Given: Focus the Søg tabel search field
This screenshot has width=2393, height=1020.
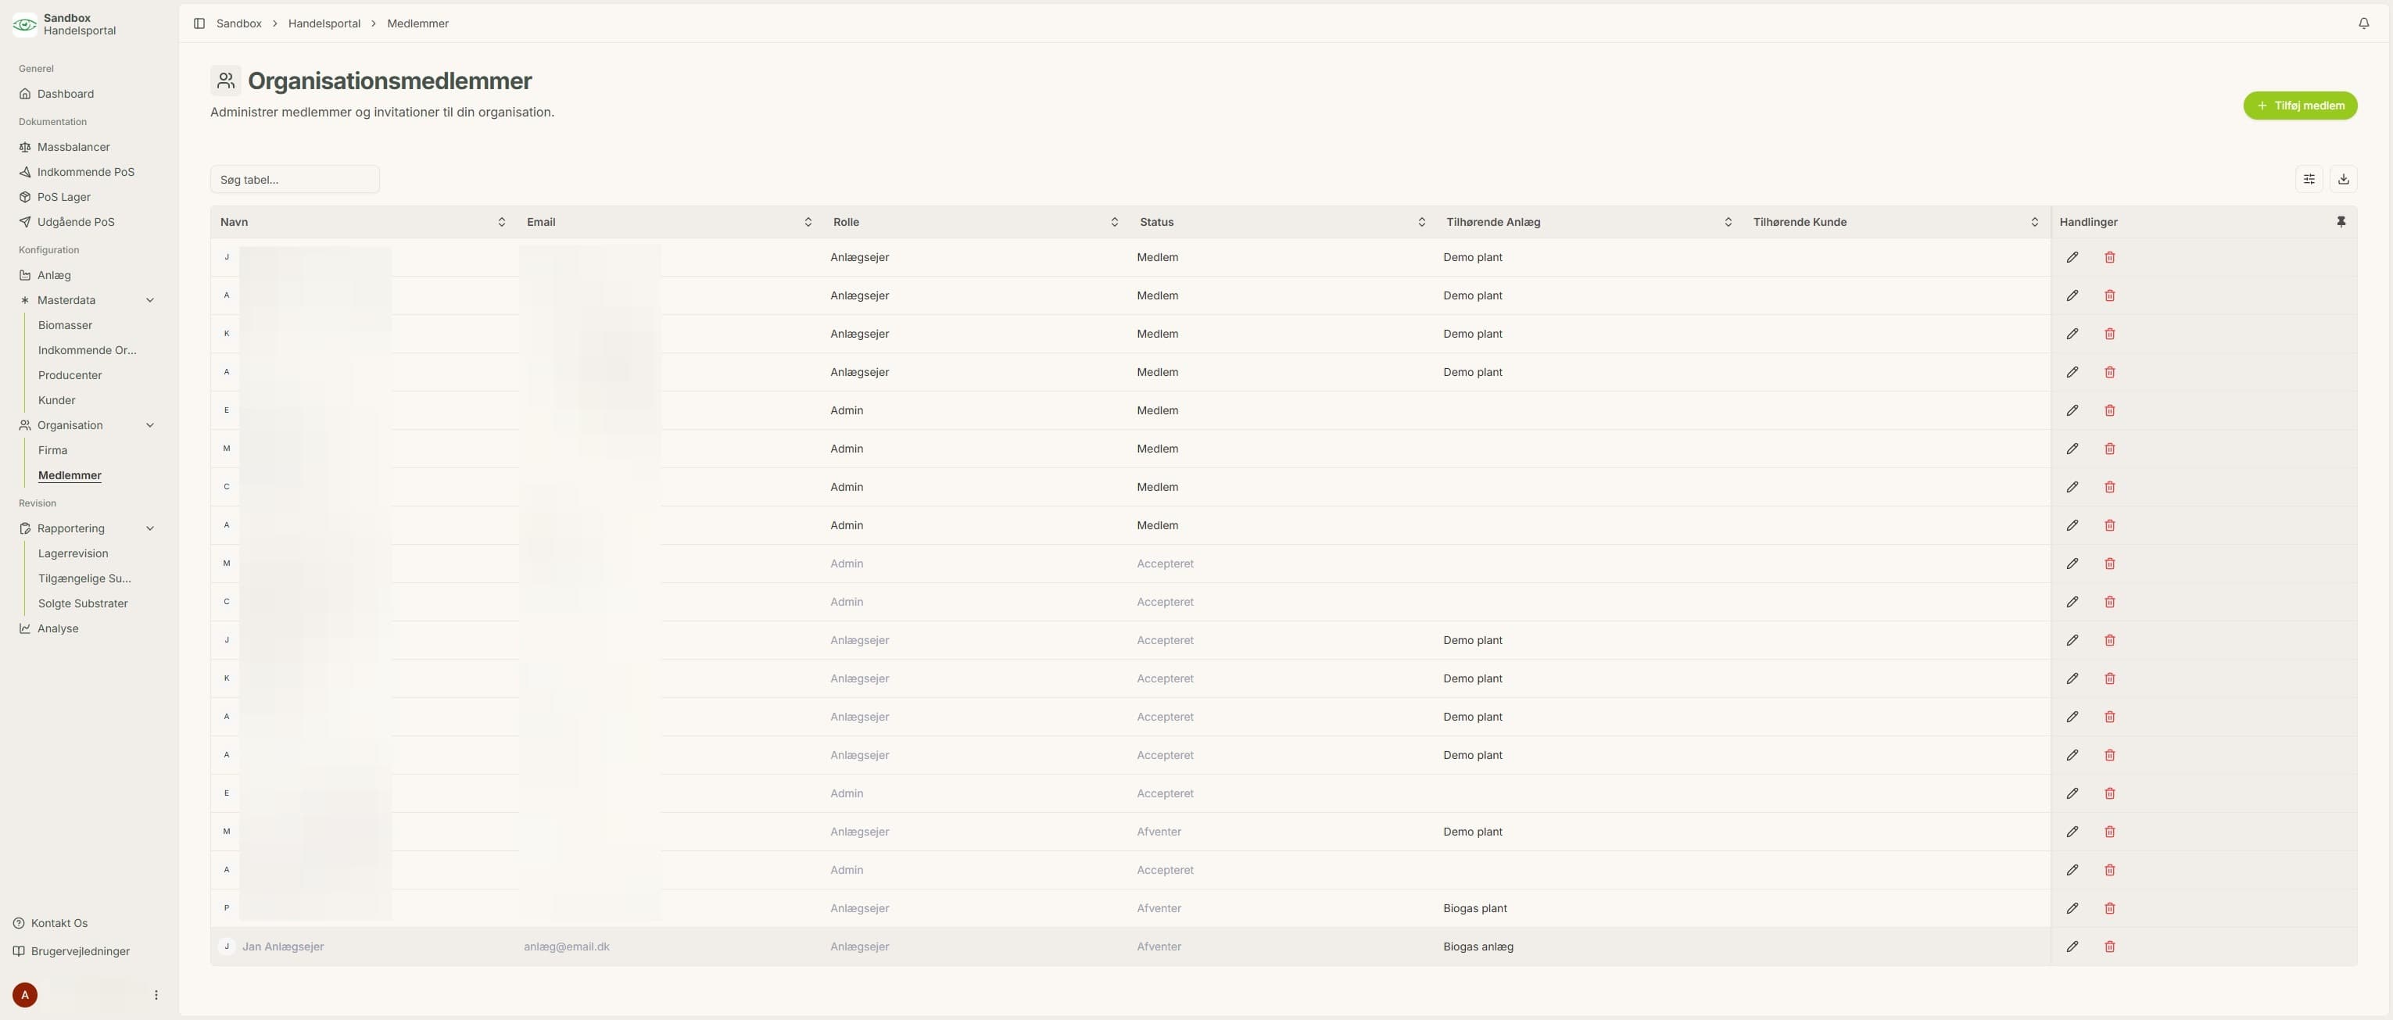Looking at the screenshot, I should coord(295,179).
